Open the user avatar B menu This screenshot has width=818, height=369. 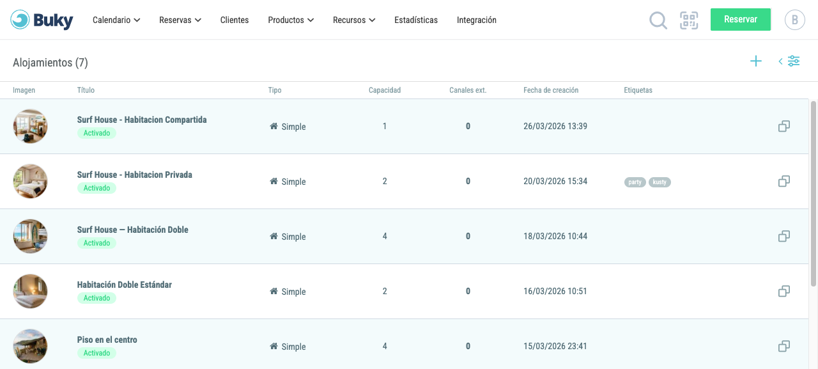click(x=795, y=20)
